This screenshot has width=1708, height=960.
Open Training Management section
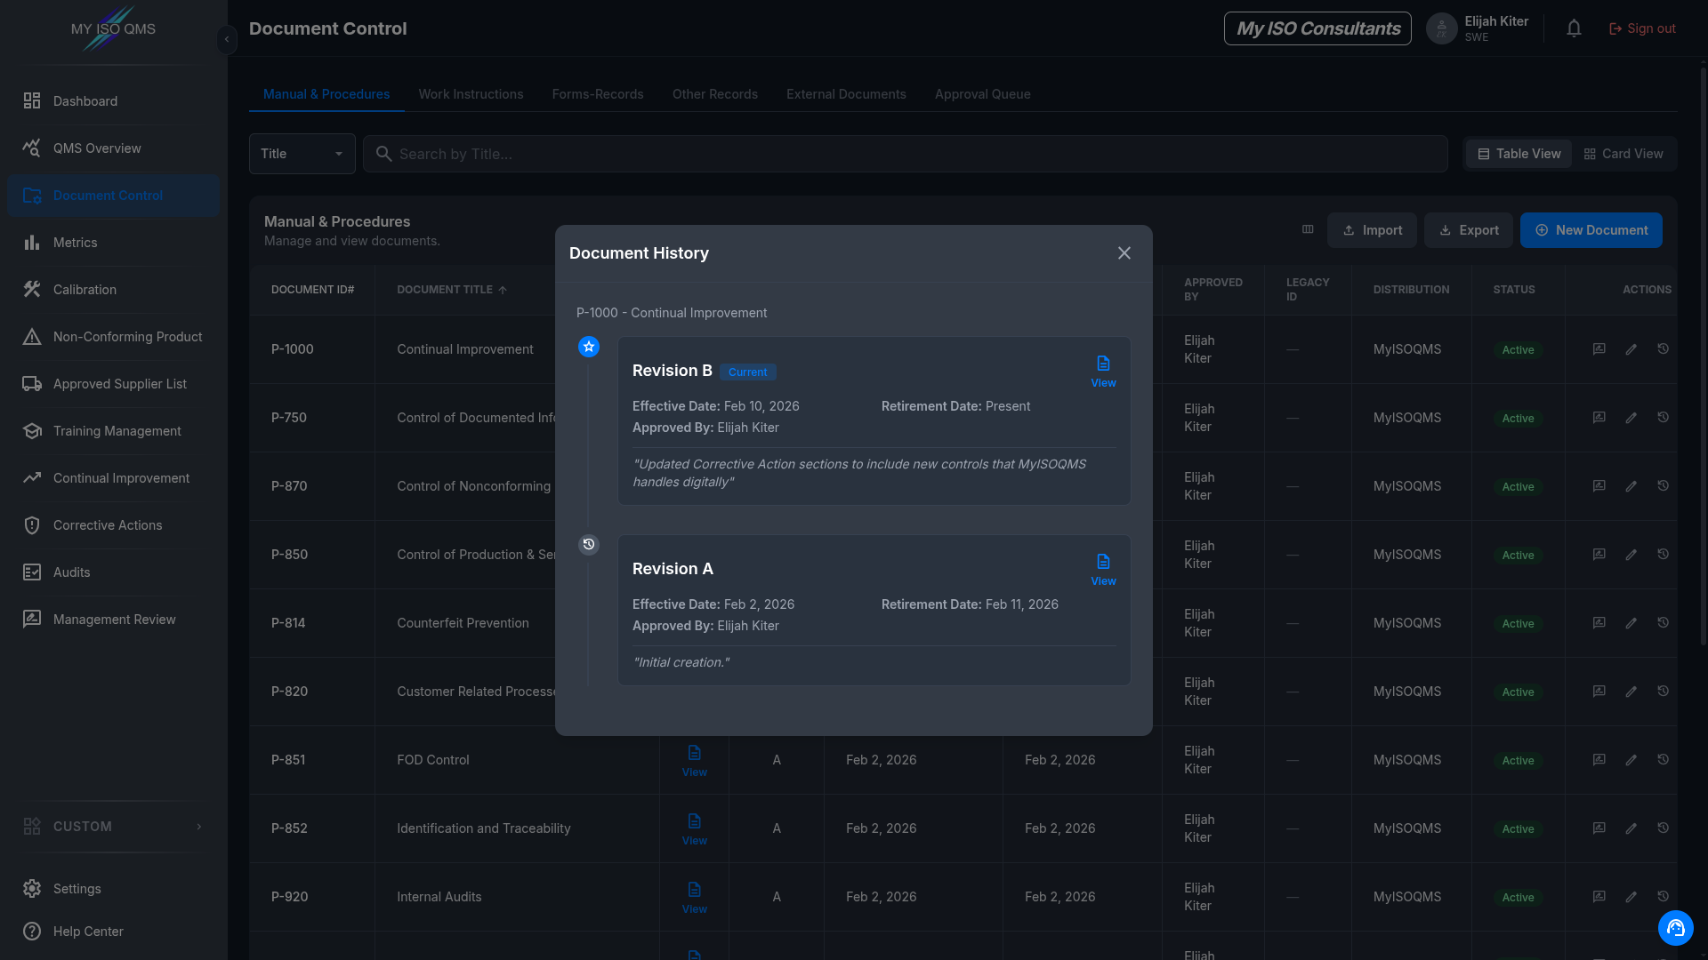[x=113, y=431]
